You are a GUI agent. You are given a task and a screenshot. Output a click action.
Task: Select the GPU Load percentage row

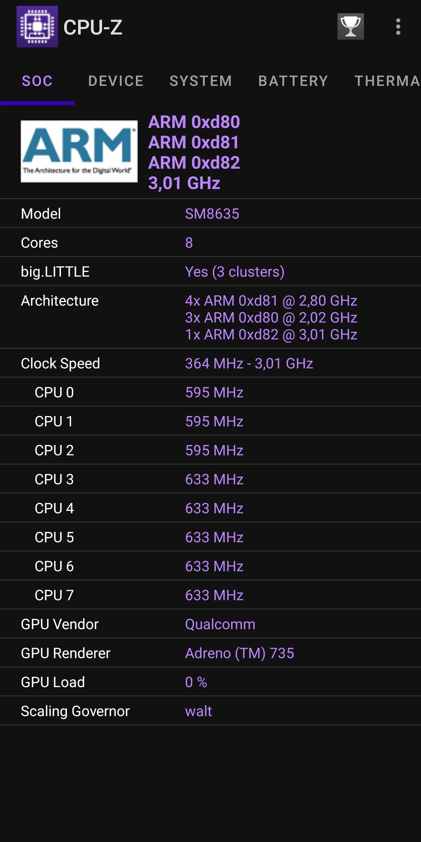(196, 682)
